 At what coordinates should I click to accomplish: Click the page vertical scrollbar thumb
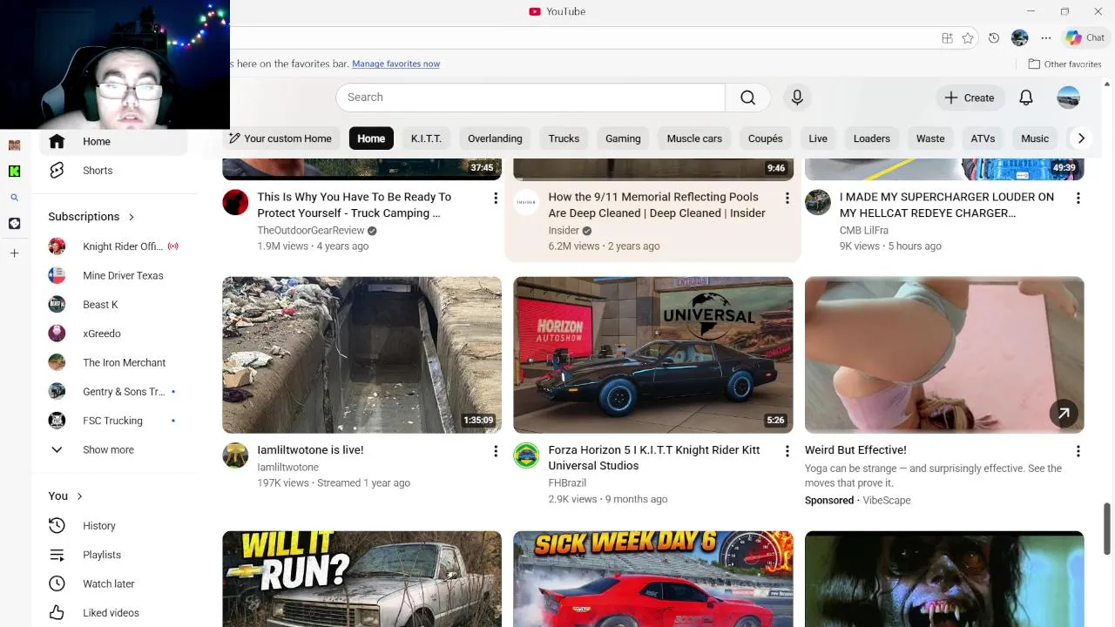click(x=1107, y=528)
